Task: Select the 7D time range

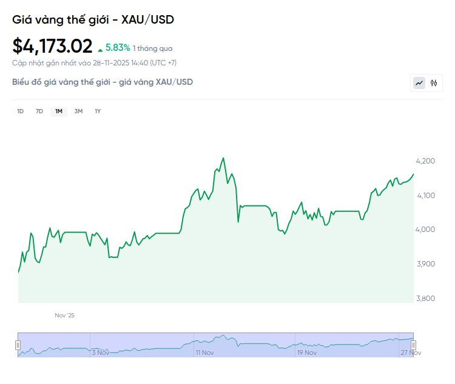Action: tap(39, 111)
